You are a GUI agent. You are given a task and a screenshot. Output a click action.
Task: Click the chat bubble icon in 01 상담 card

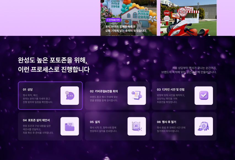tap(70, 95)
